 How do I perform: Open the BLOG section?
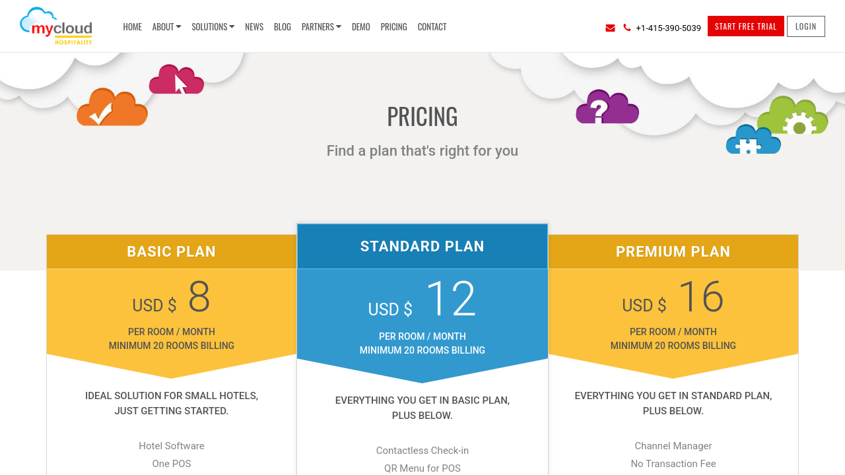pyautogui.click(x=282, y=26)
